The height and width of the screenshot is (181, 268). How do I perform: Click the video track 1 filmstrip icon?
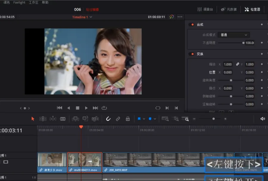[6, 162]
